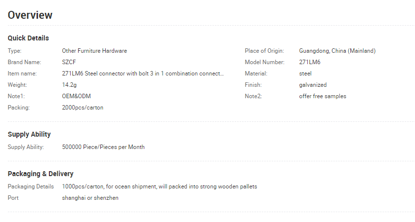Select the Supply Ability section heading
Screen dimensions: 415x222
click(x=29, y=134)
